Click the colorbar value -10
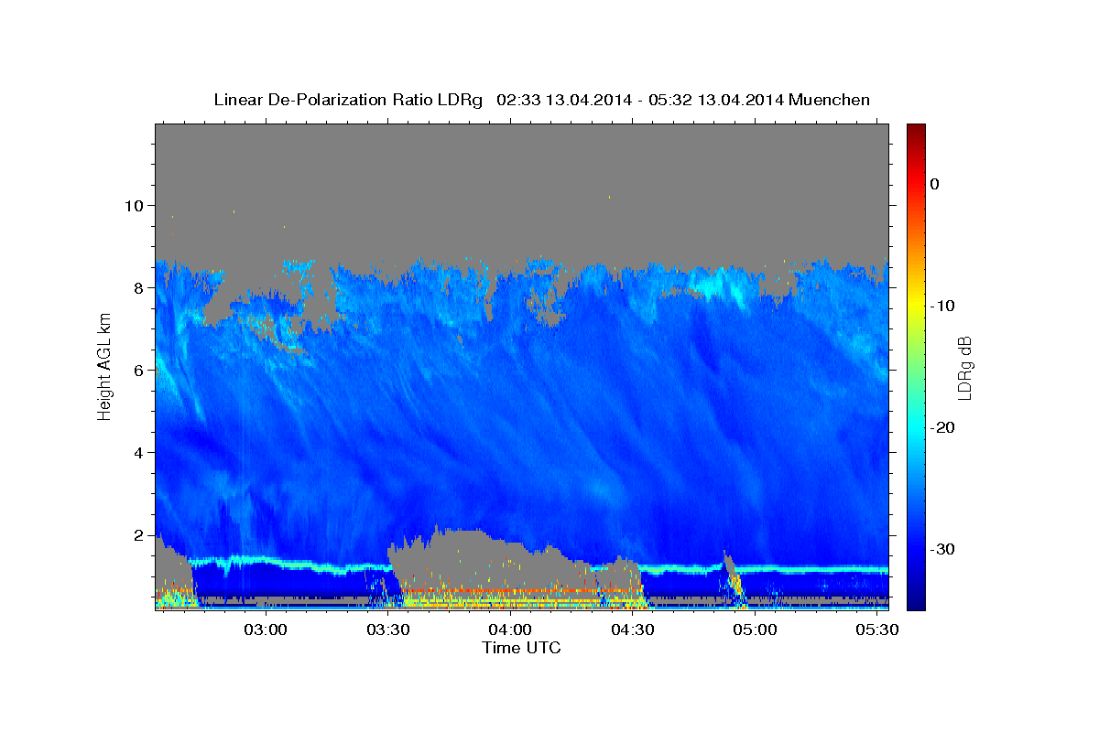This screenshot has width=1099, height=732. pyautogui.click(x=944, y=306)
